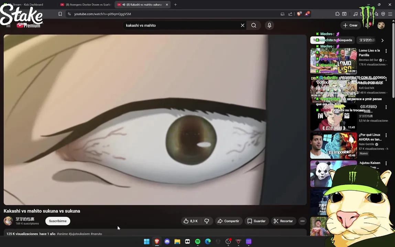The width and height of the screenshot is (395, 247).
Task: Click the main video player showing the eye
Action: coord(155,120)
